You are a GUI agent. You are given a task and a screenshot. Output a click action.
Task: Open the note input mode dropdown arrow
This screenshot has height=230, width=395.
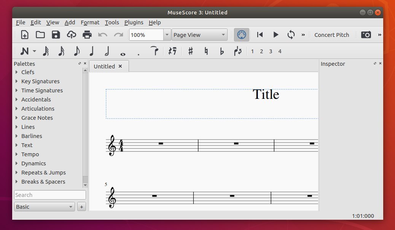click(34, 51)
